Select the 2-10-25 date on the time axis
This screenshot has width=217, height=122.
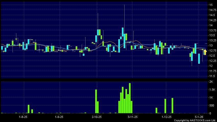pos(96,117)
